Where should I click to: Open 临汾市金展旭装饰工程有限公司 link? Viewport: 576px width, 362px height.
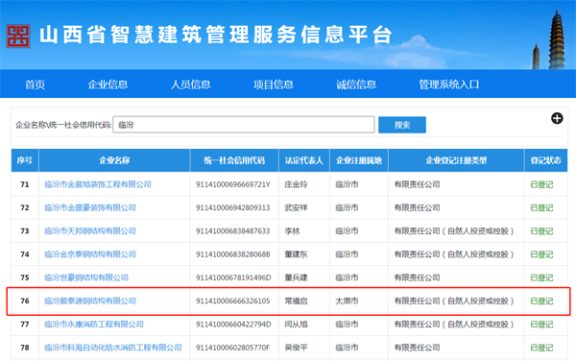(98, 184)
